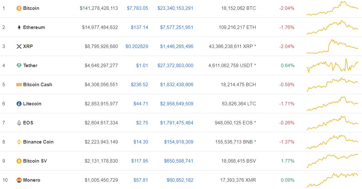Click Bitcoin SV price $117.95
This screenshot has height=189, width=362.
(140, 161)
